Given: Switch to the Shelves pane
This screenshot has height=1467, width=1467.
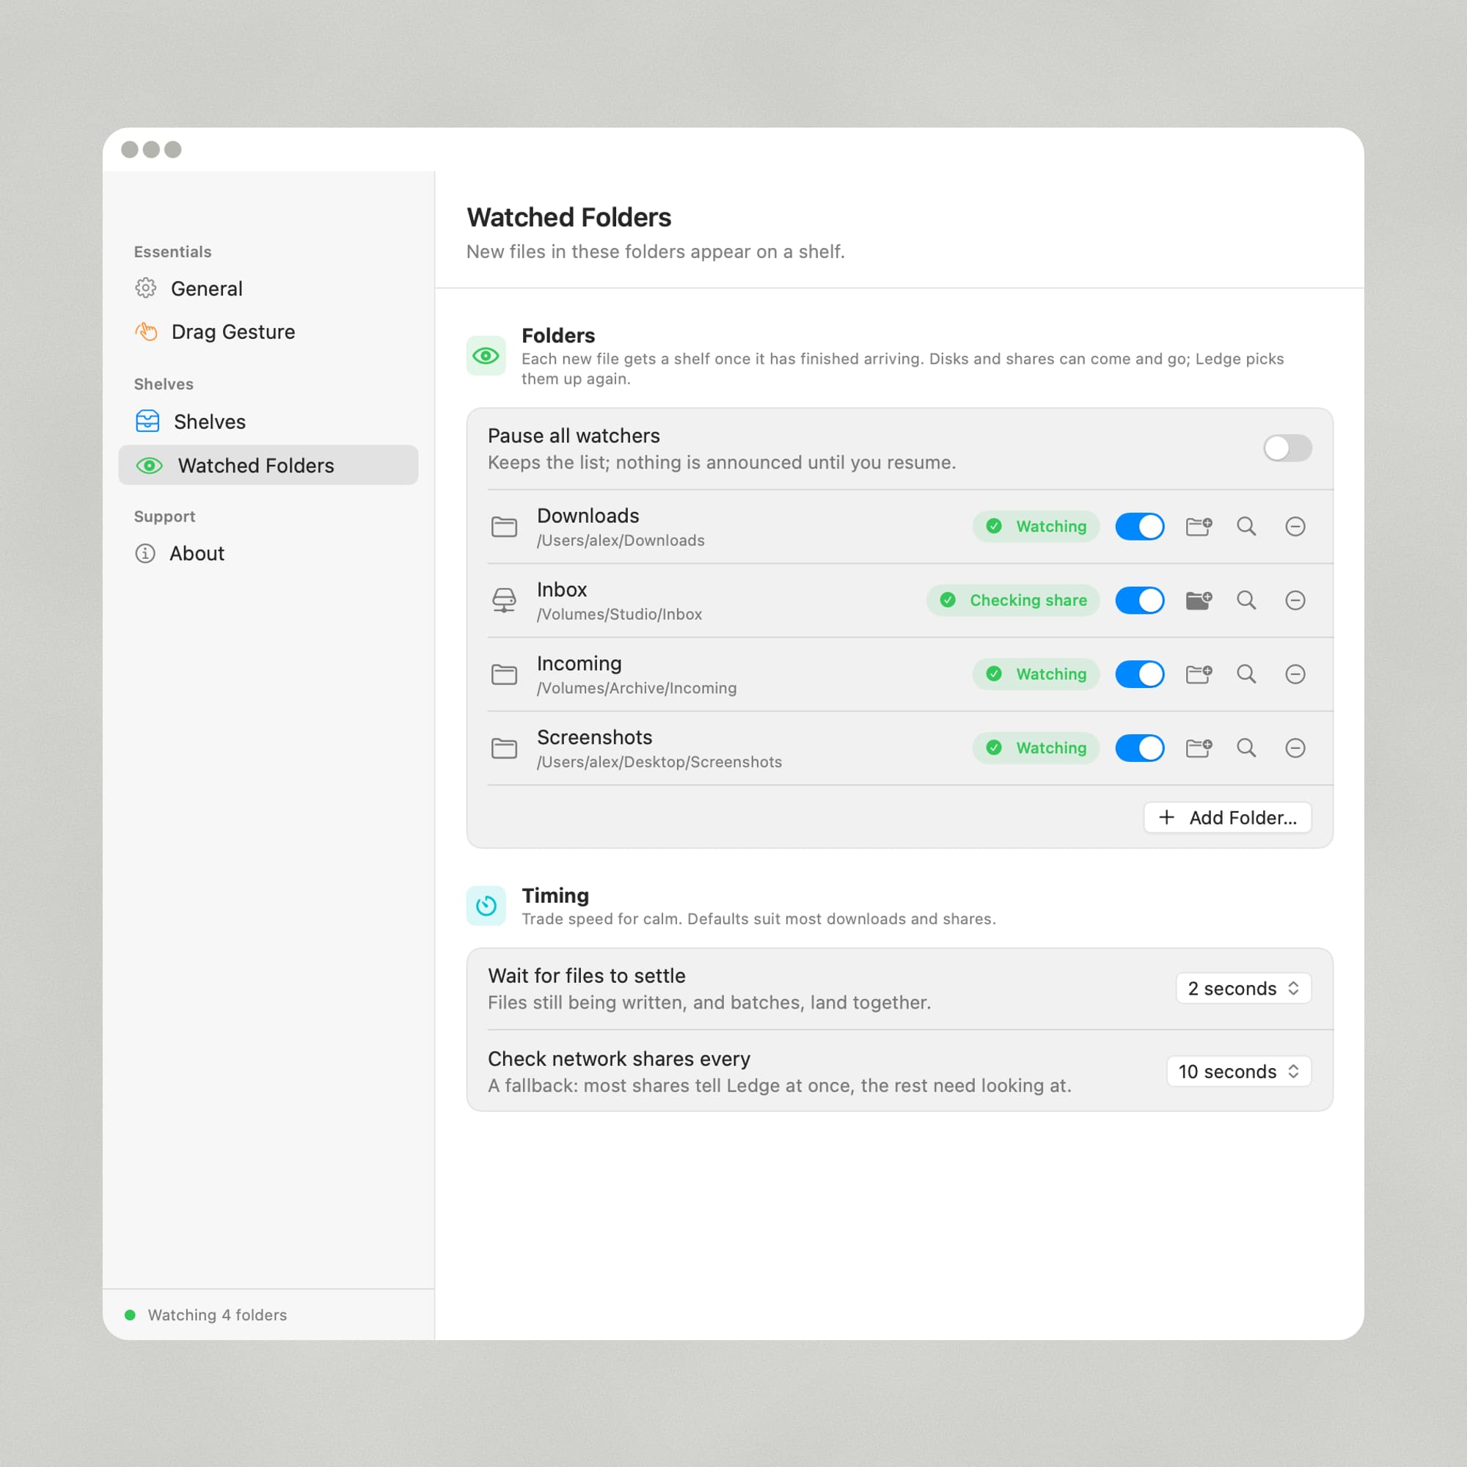Looking at the screenshot, I should (x=268, y=422).
